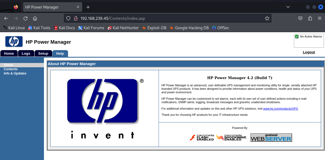Viewport: 325px width, 160px height.
Task: Open the Exploit-DB bookmark
Action: (154, 28)
